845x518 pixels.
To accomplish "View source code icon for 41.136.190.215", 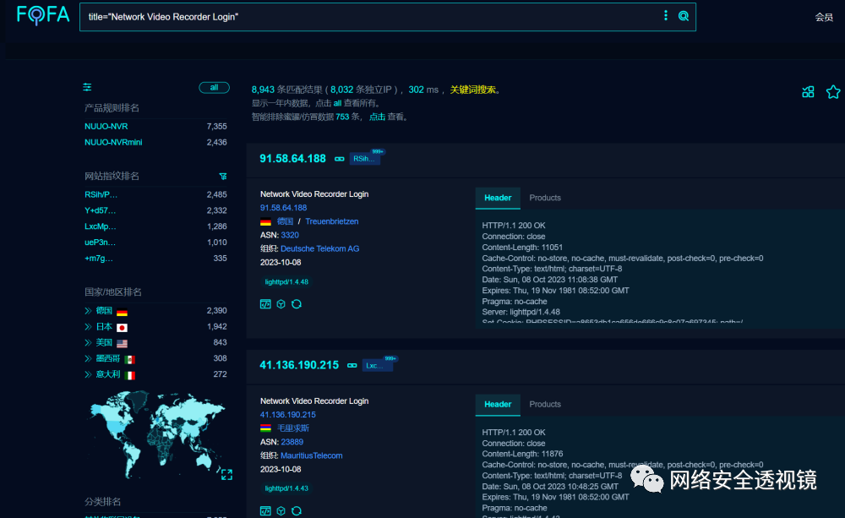I will coord(265,511).
